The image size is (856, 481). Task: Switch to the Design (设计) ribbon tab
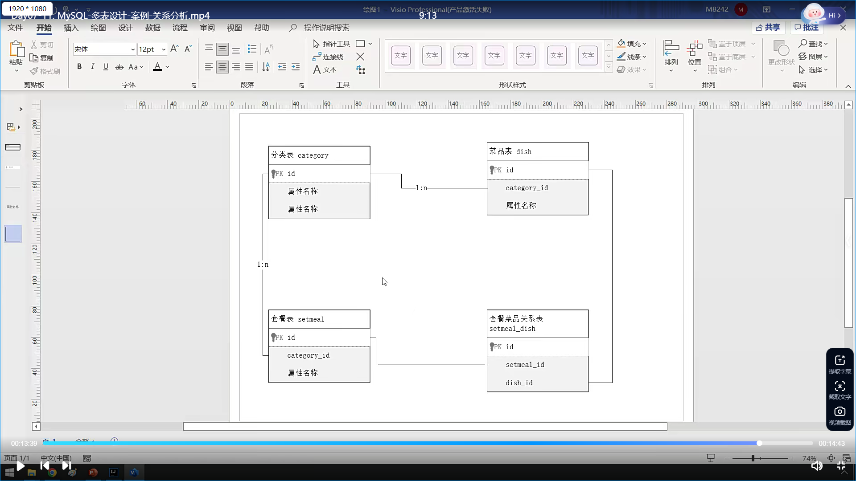click(125, 28)
